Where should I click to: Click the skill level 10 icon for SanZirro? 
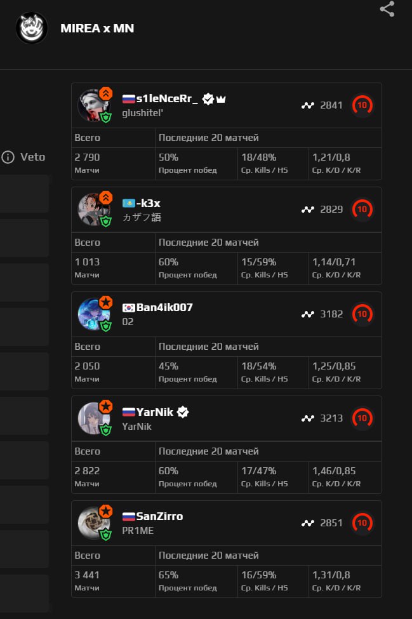coord(362,523)
